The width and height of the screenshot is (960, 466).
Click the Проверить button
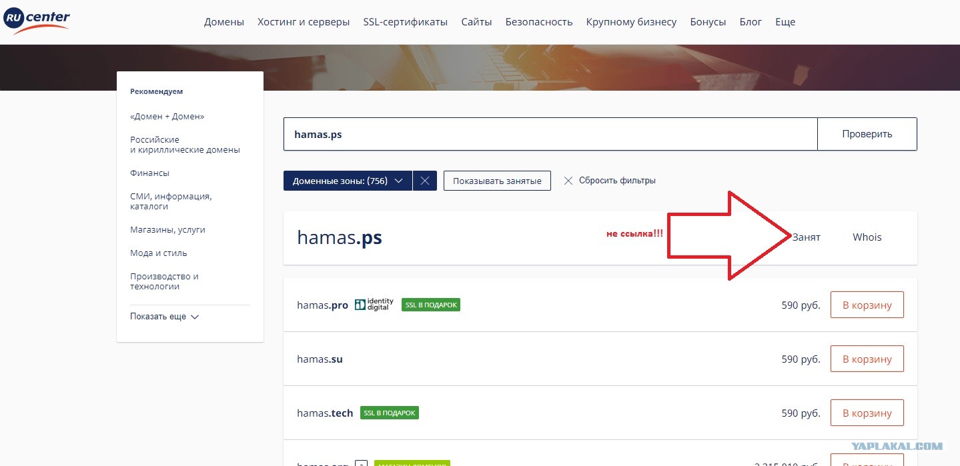point(867,134)
